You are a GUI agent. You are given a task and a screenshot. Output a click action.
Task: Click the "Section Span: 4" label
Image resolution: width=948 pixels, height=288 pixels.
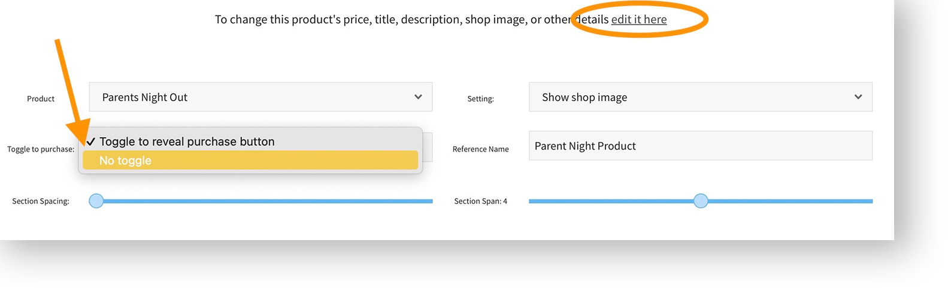(480, 201)
